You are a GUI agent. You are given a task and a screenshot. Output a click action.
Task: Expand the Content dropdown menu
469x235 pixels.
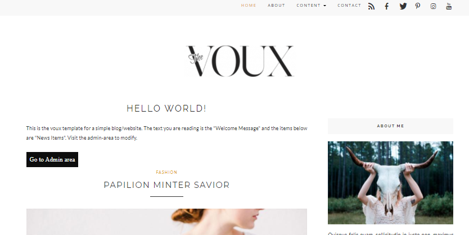311,6
